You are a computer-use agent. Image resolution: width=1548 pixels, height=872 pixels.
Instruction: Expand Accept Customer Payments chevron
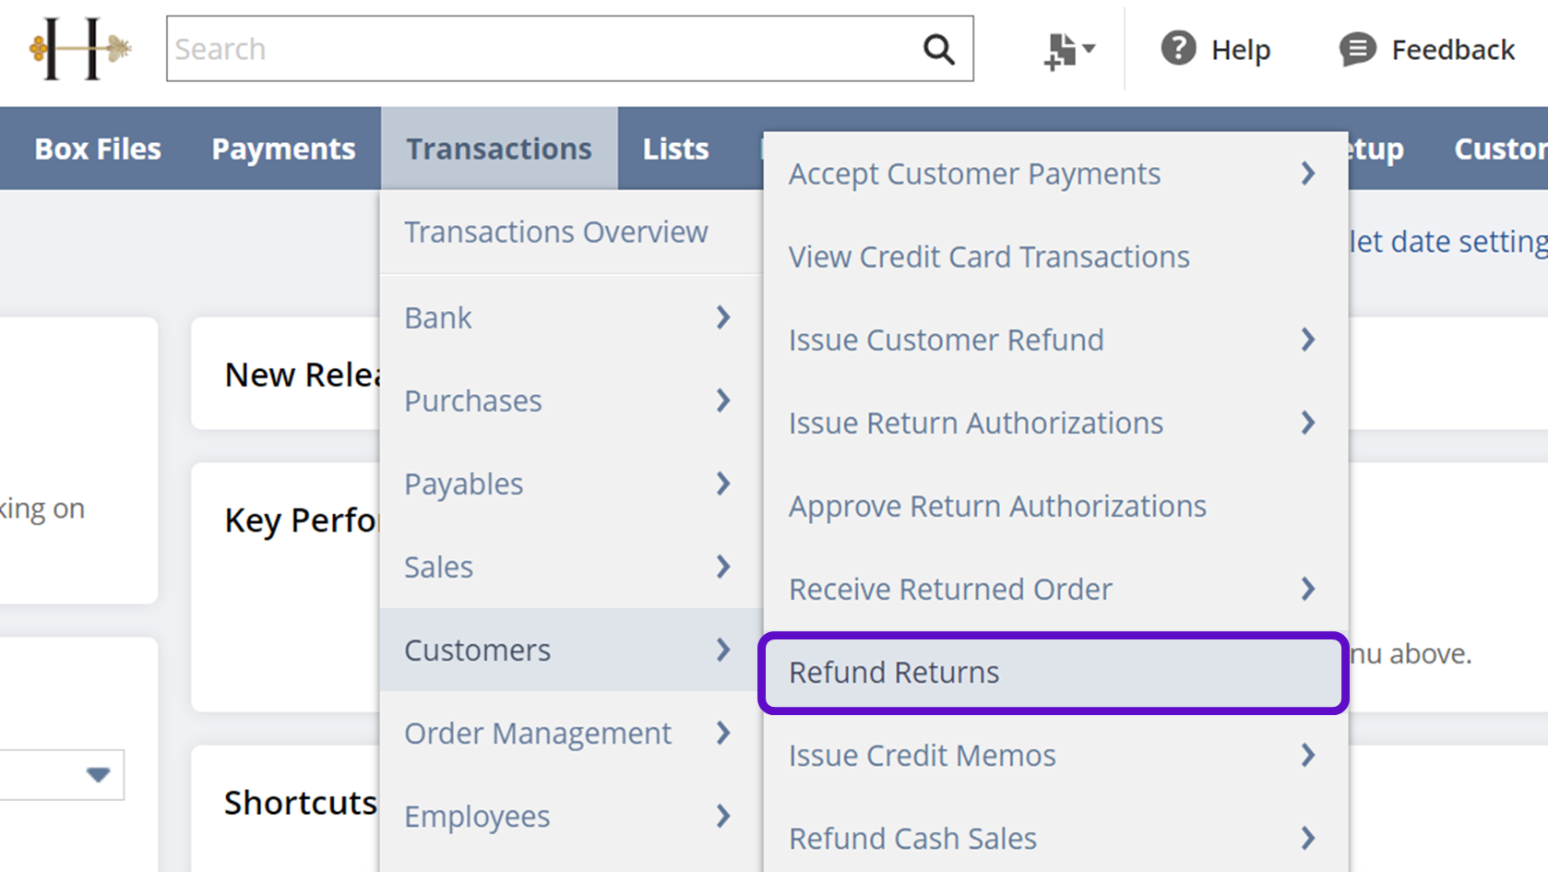click(1308, 173)
